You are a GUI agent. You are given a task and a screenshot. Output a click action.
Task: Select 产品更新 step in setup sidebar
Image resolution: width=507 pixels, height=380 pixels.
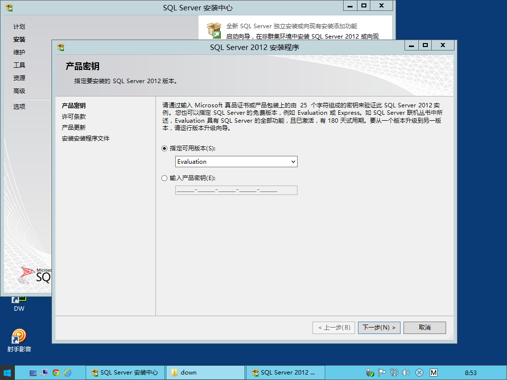point(74,128)
